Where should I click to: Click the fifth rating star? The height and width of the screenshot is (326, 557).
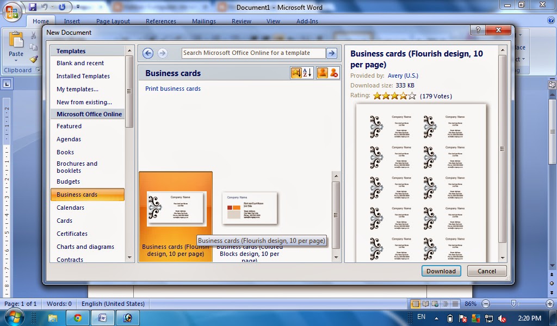(x=412, y=96)
